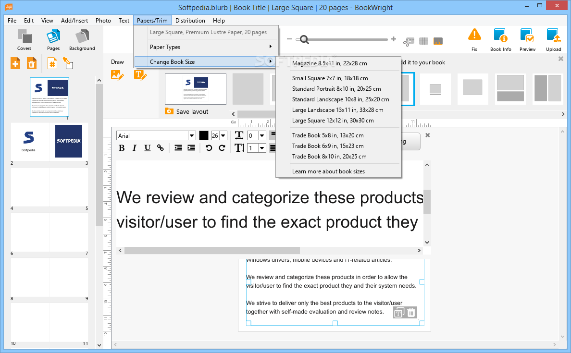Increase text indent
Screen dimensions: 571x353
pos(191,148)
